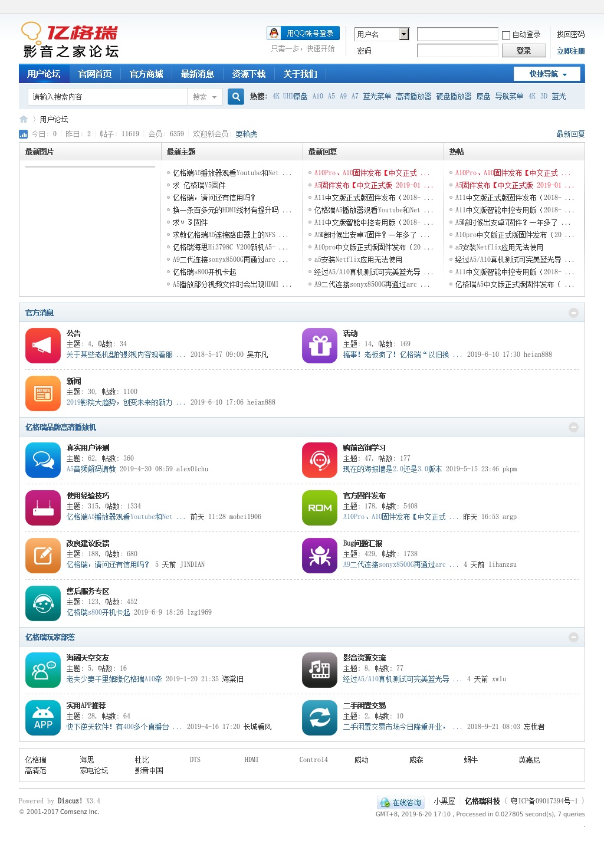Toggle the 自动登录 auto-login checkbox
Image resolution: width=604 pixels, height=860 pixels.
[x=506, y=35]
